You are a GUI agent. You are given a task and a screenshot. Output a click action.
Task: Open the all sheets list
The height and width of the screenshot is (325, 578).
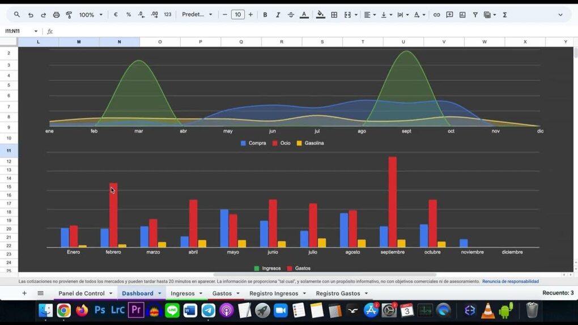pyautogui.click(x=41, y=293)
